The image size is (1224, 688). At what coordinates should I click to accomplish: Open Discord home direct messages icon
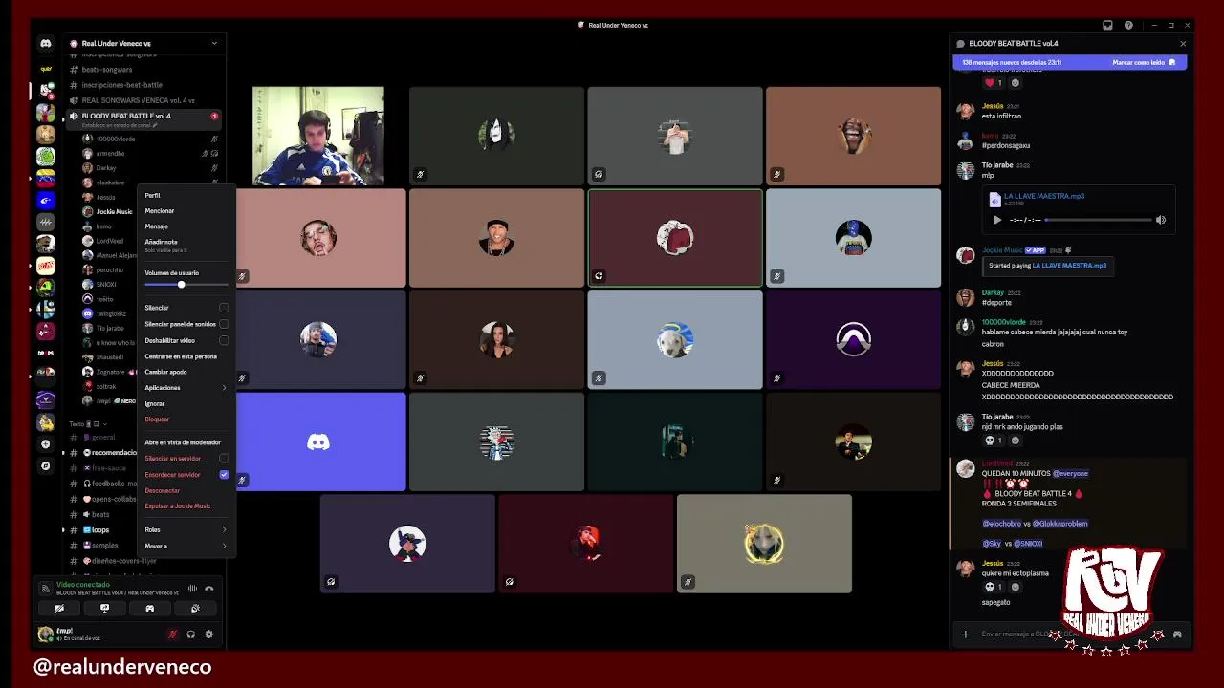click(x=45, y=43)
